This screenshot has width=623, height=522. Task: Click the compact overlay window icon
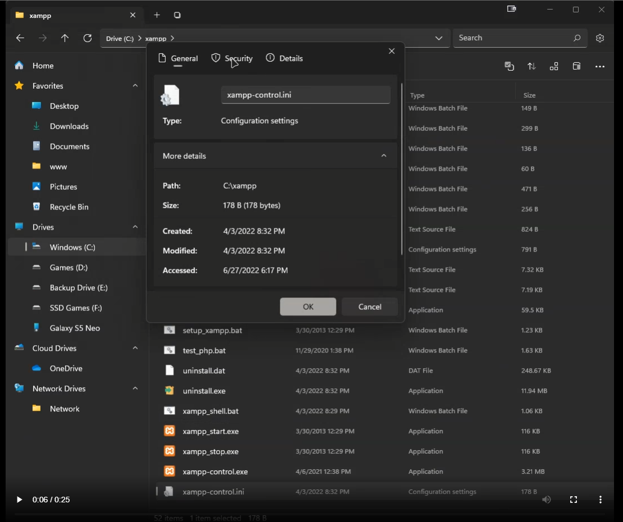tap(511, 9)
